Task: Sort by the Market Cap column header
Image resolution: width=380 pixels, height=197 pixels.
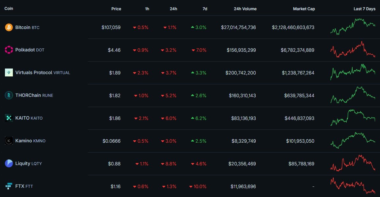Action: click(x=304, y=9)
